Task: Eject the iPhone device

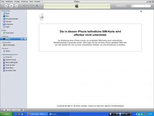Action: coord(25,39)
